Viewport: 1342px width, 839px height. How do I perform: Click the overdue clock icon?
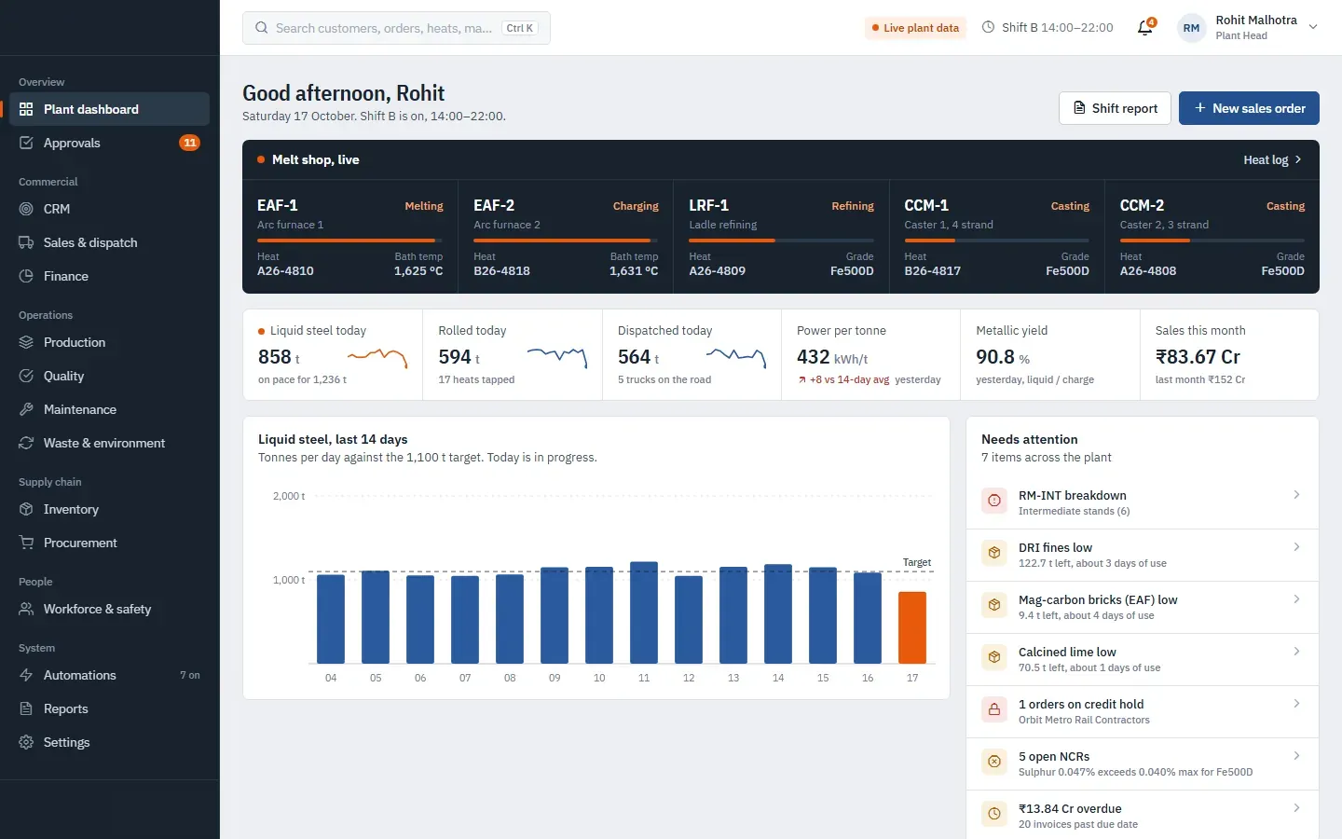point(994,814)
